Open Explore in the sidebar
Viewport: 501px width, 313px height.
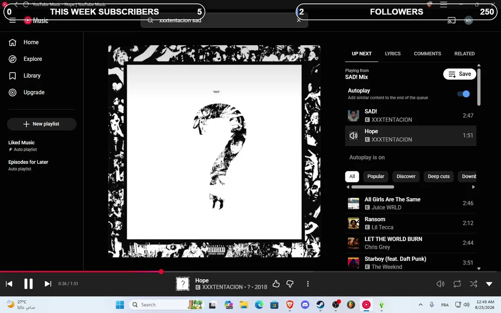42,59
